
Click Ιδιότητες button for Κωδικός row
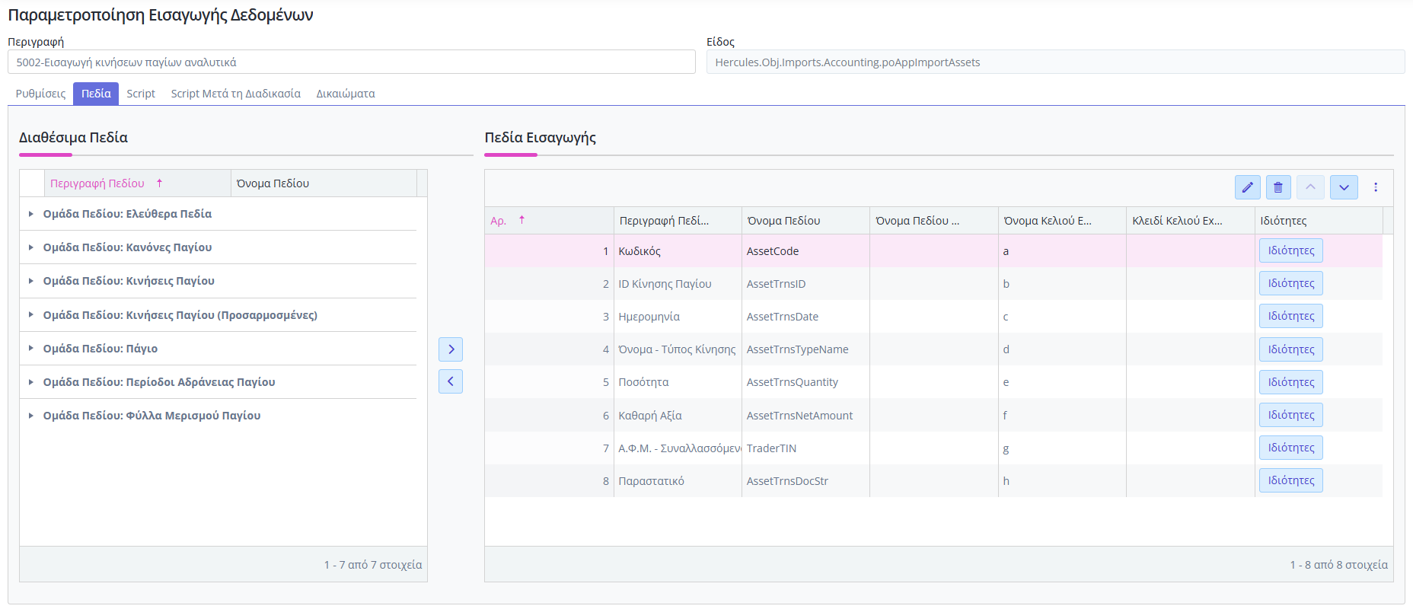pyautogui.click(x=1290, y=250)
